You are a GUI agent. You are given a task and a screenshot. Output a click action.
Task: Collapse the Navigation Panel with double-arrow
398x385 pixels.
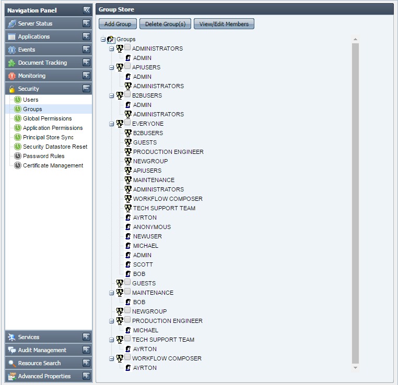pos(87,10)
